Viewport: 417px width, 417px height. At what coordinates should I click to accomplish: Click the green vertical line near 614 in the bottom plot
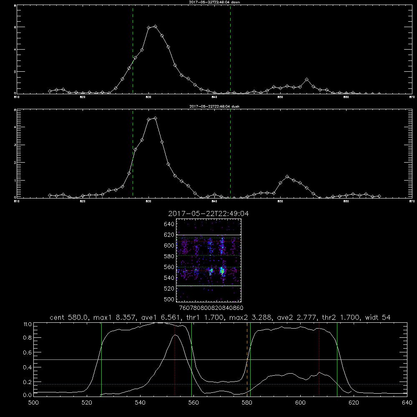337,359
